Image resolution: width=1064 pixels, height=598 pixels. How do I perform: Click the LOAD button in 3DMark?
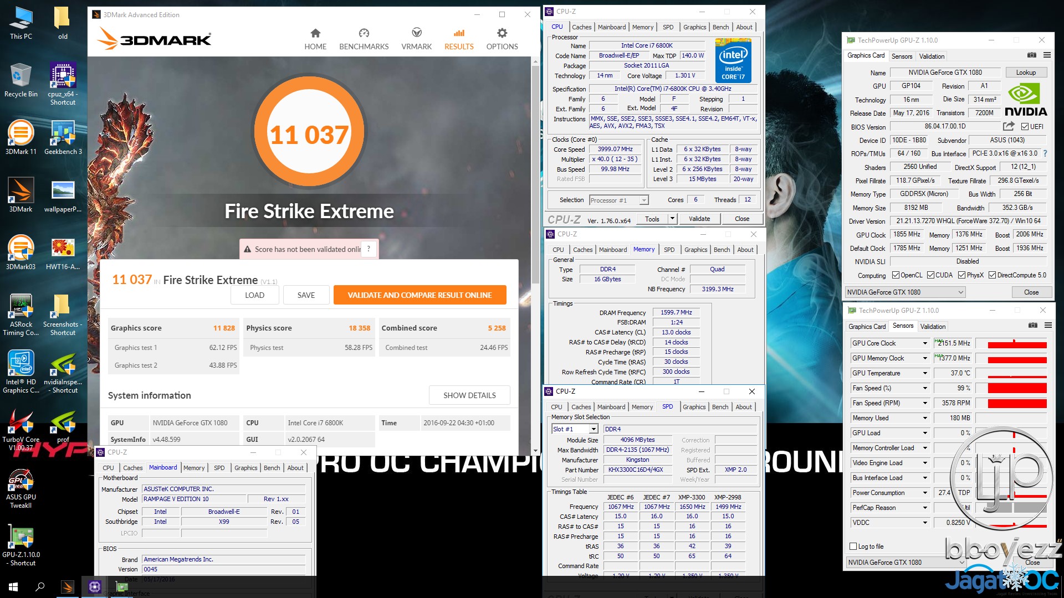254,295
